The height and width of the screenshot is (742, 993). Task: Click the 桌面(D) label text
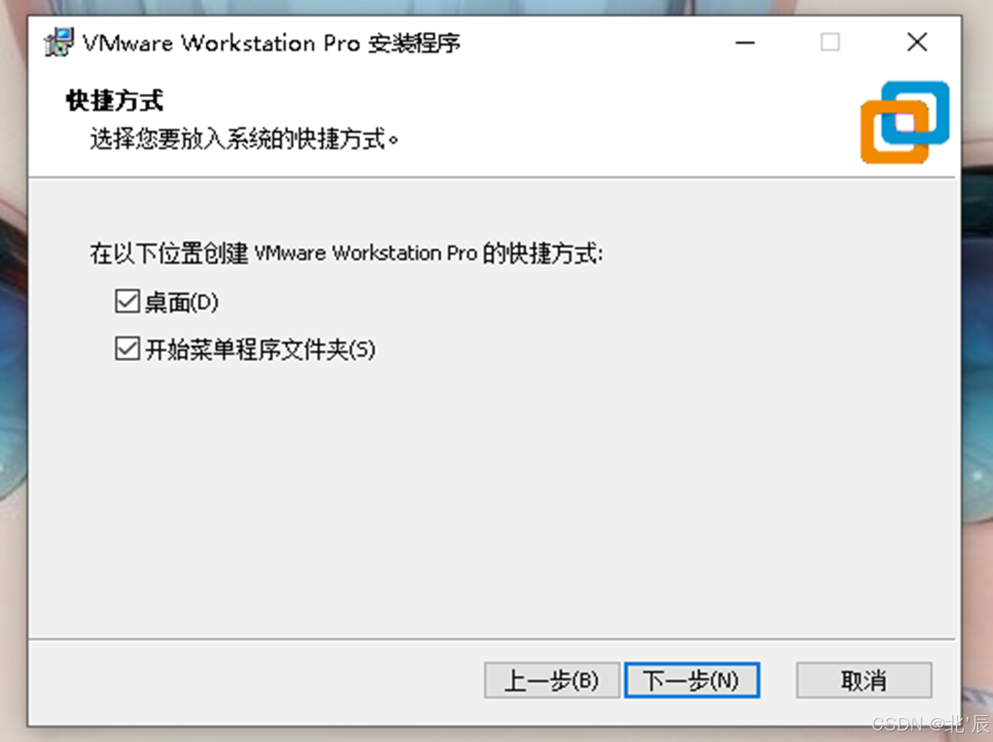coord(182,302)
